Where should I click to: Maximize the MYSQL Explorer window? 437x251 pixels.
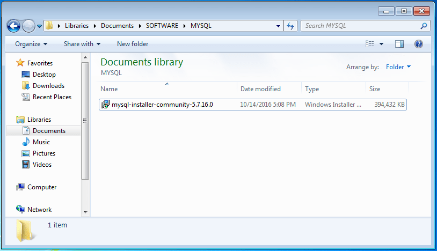pos(404,11)
